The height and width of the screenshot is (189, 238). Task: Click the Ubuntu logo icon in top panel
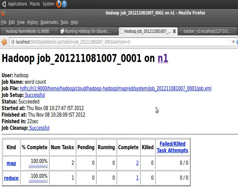(4, 4)
